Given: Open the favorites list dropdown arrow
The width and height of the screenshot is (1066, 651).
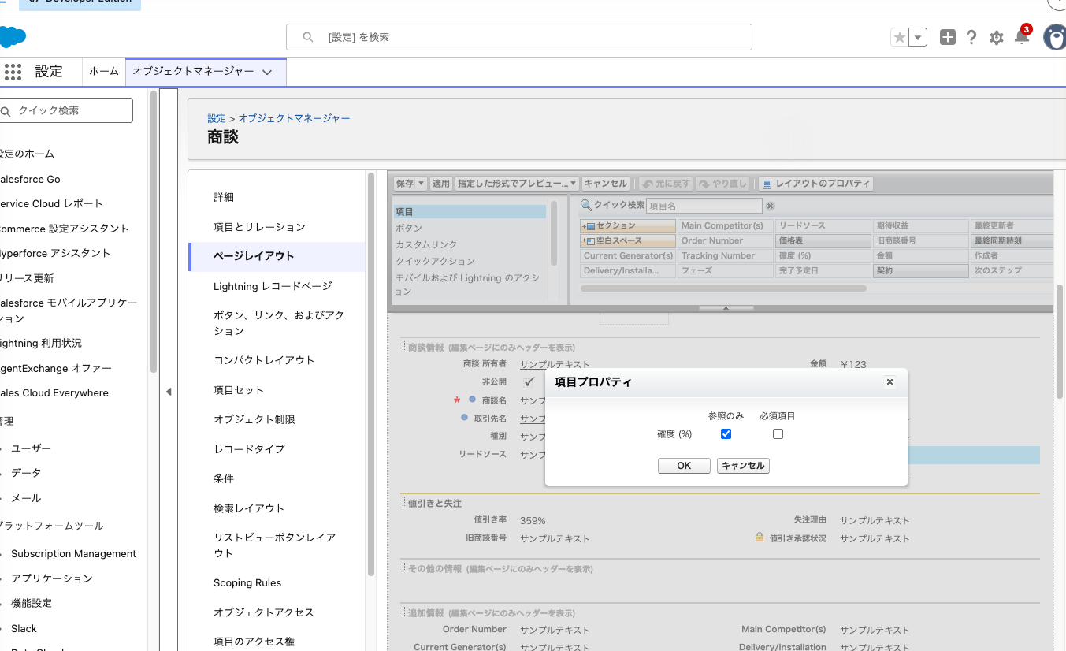Looking at the screenshot, I should click(x=918, y=37).
